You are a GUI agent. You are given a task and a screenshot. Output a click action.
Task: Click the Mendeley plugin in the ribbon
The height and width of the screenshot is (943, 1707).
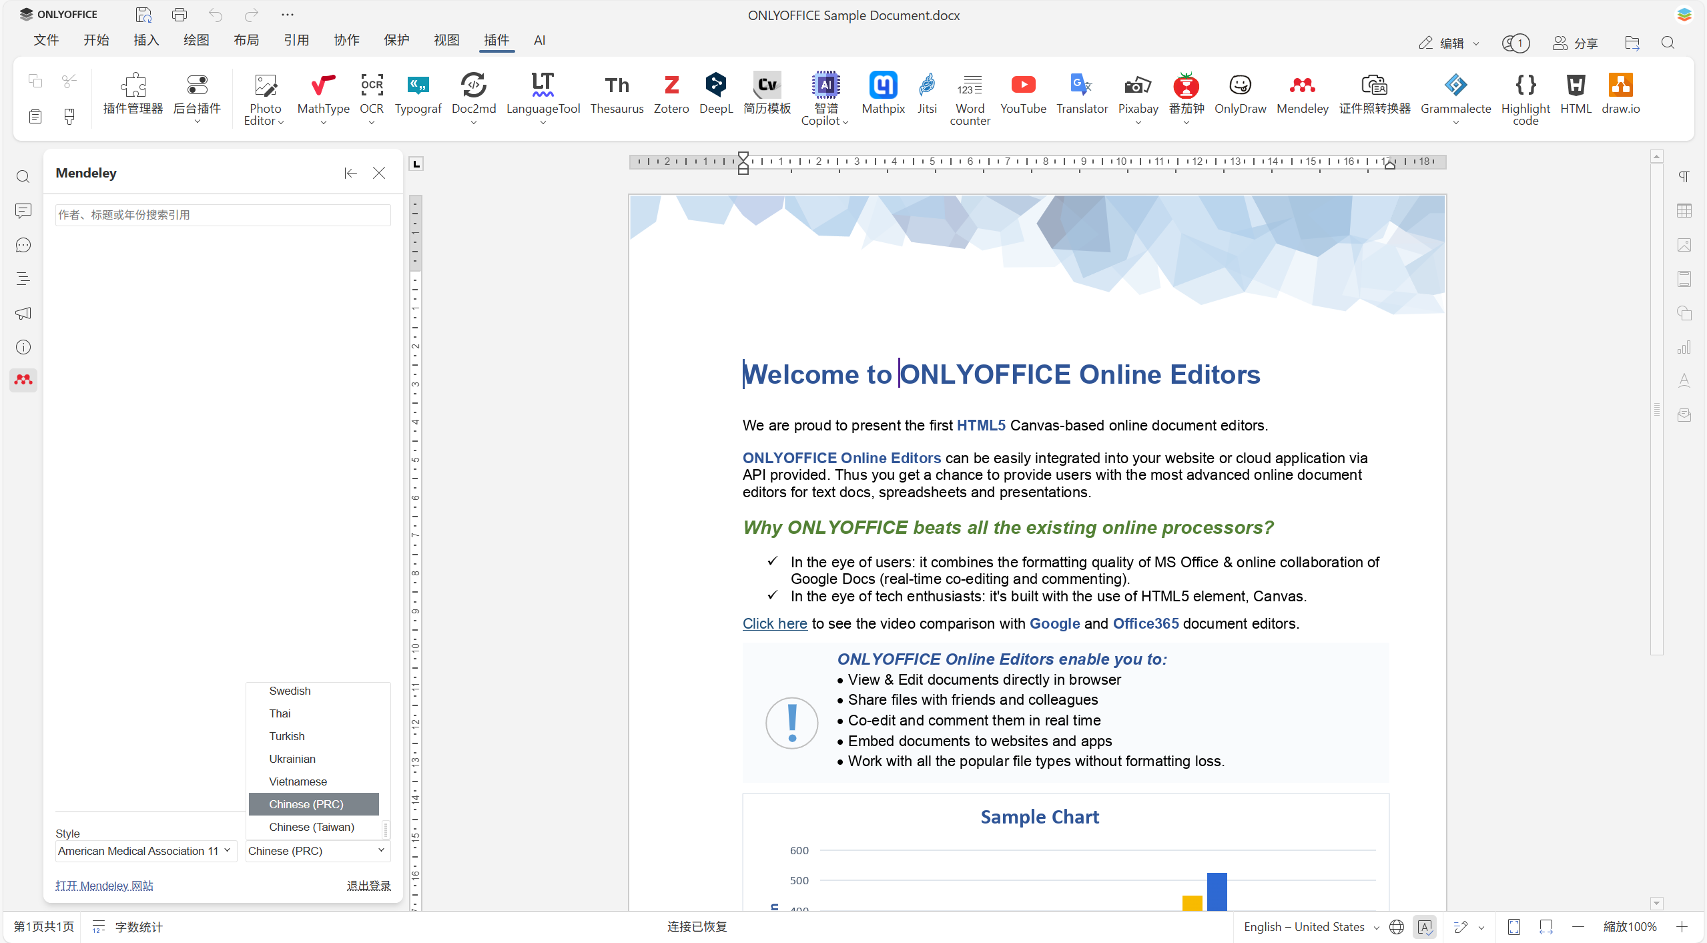point(1302,93)
